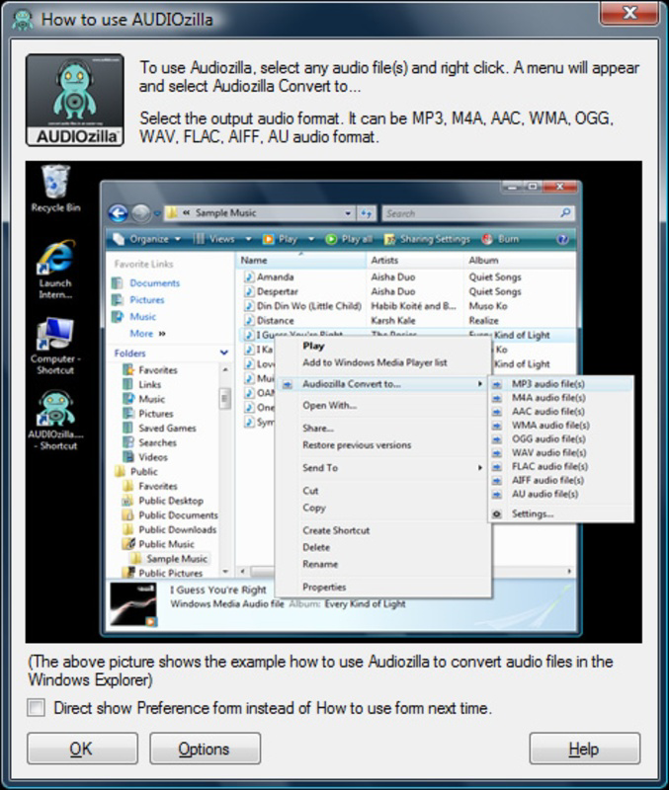Click the file list horizontal scrollbar

click(406, 572)
